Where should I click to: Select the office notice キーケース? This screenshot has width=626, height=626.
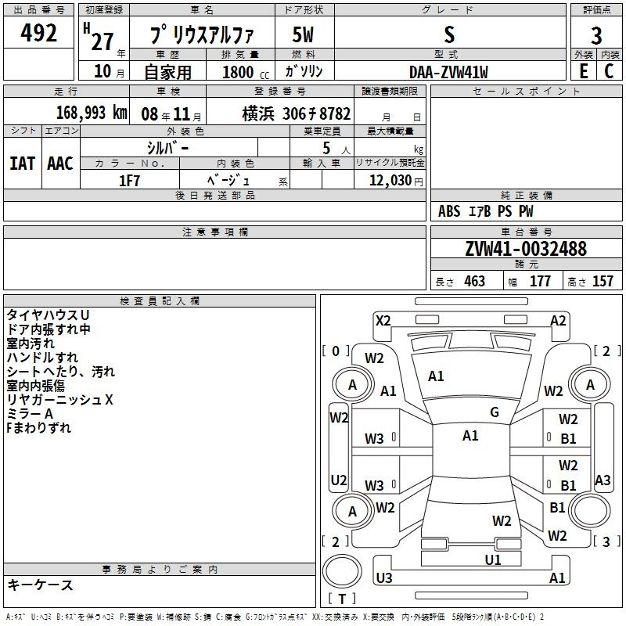click(x=40, y=585)
